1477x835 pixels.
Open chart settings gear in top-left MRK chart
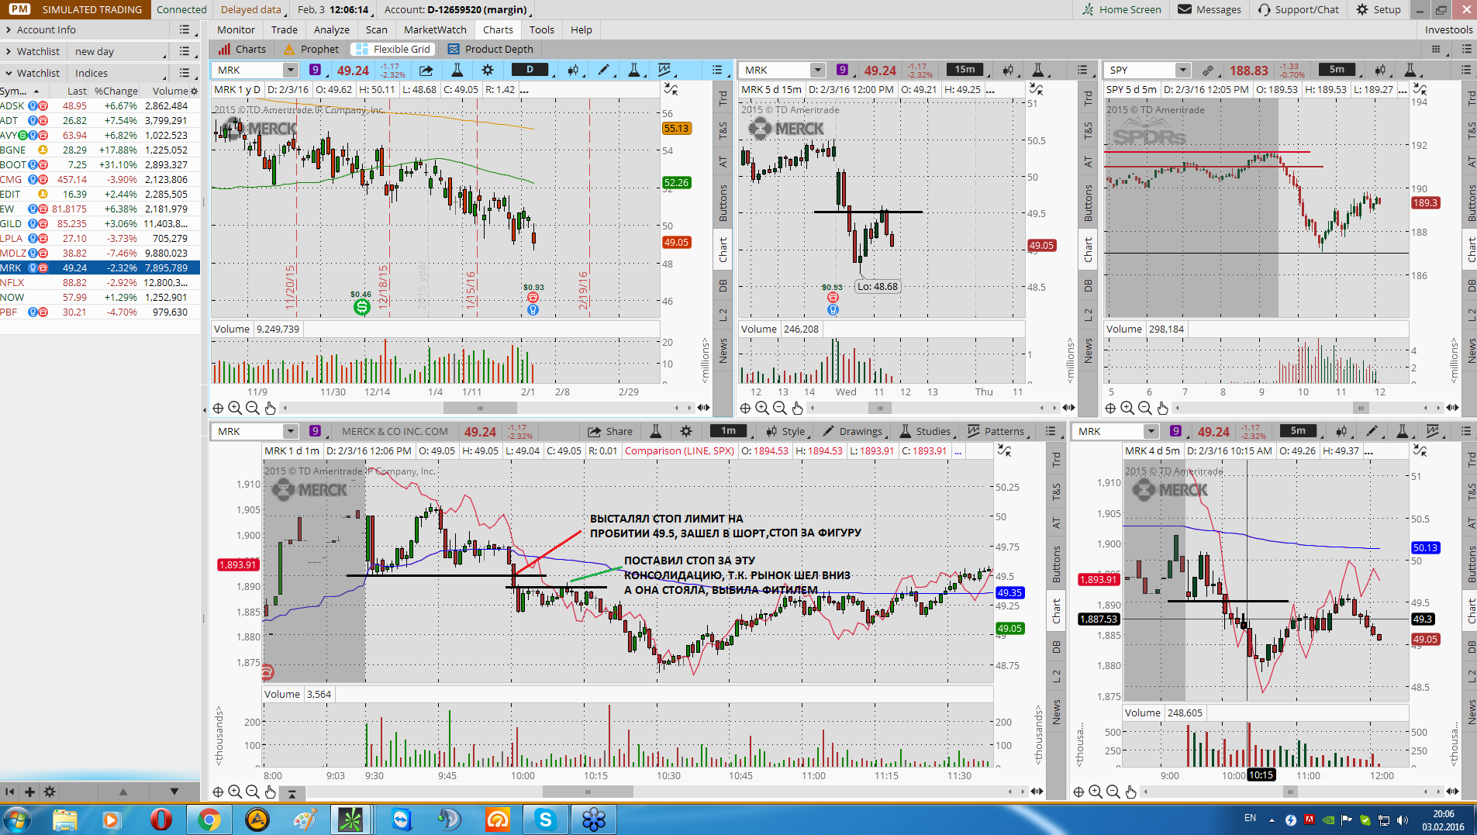tap(488, 70)
